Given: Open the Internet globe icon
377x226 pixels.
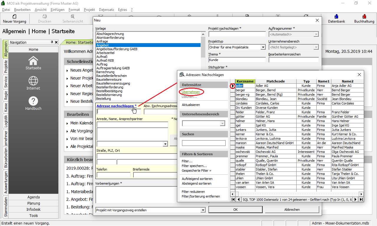Looking at the screenshot, I should tap(33, 81).
